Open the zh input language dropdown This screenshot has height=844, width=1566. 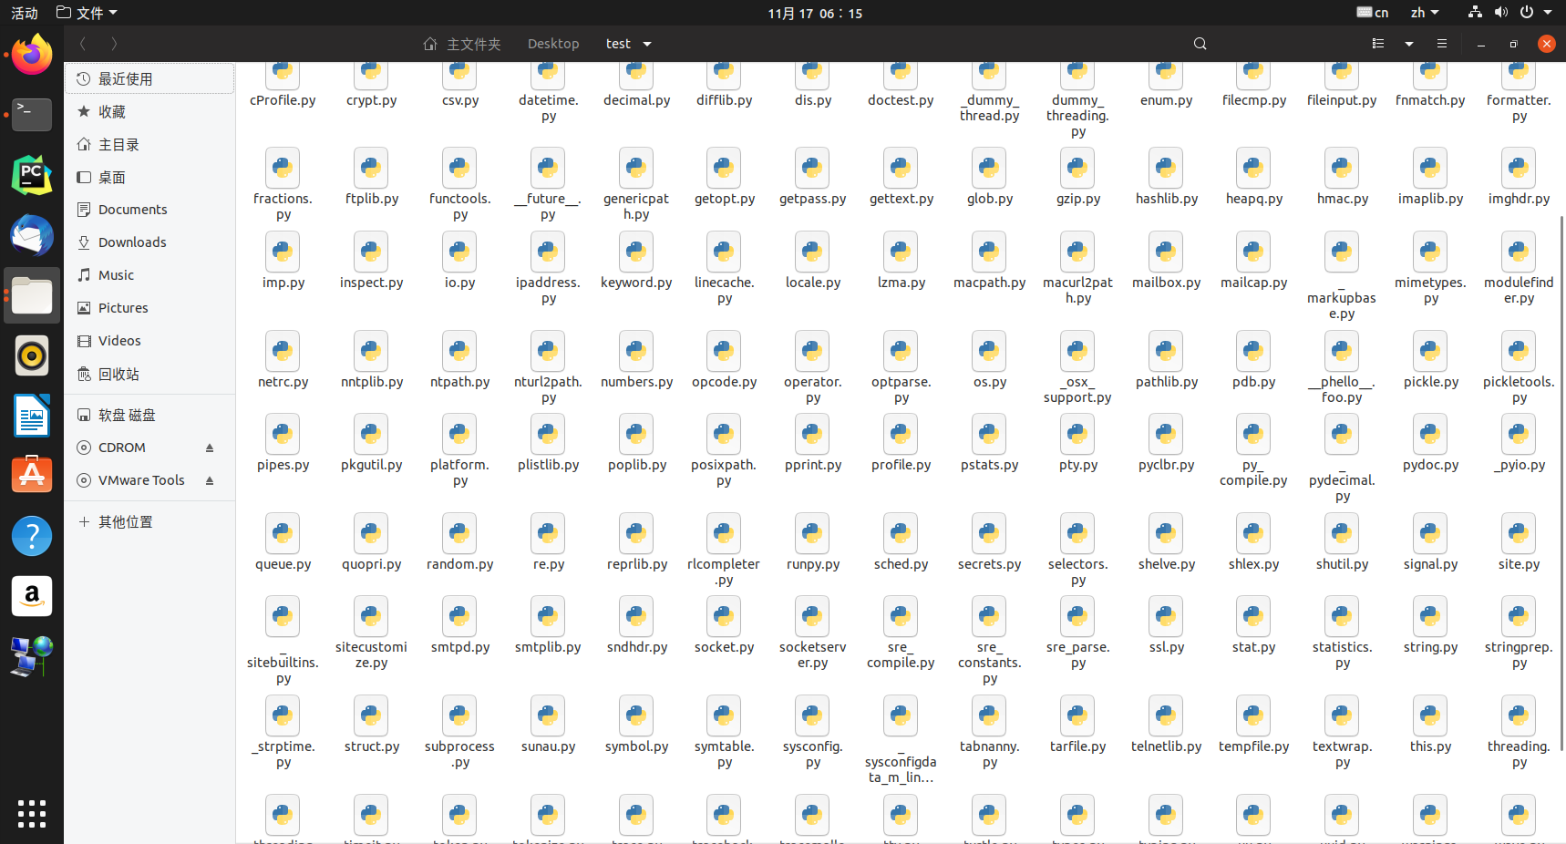coord(1424,13)
